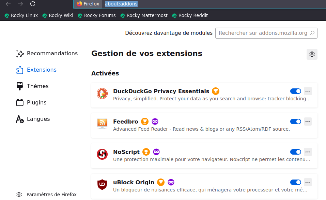
Task: Click uBlock Origin's orange trophy badge
Action: point(161,183)
